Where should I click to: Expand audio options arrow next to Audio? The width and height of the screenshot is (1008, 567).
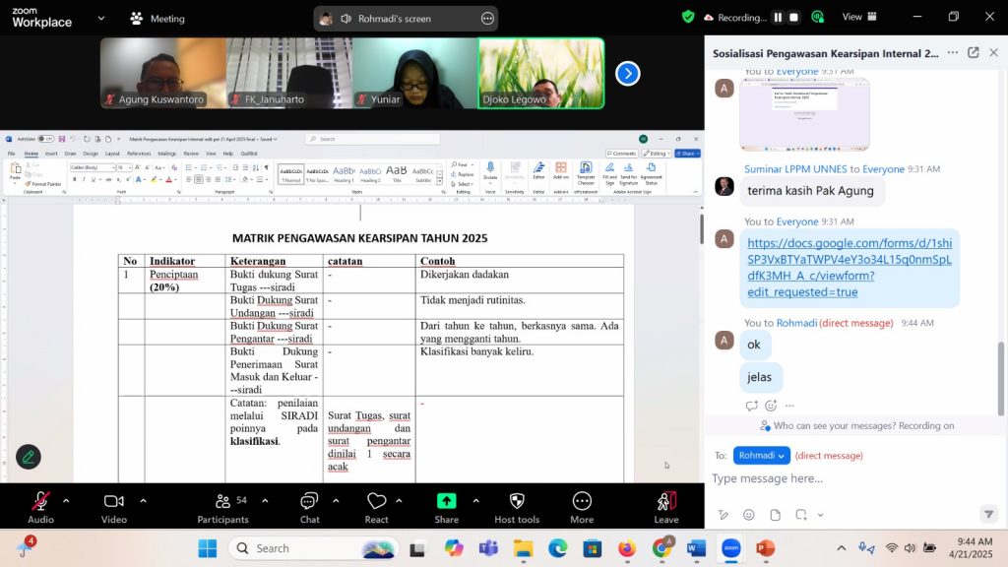tap(66, 501)
